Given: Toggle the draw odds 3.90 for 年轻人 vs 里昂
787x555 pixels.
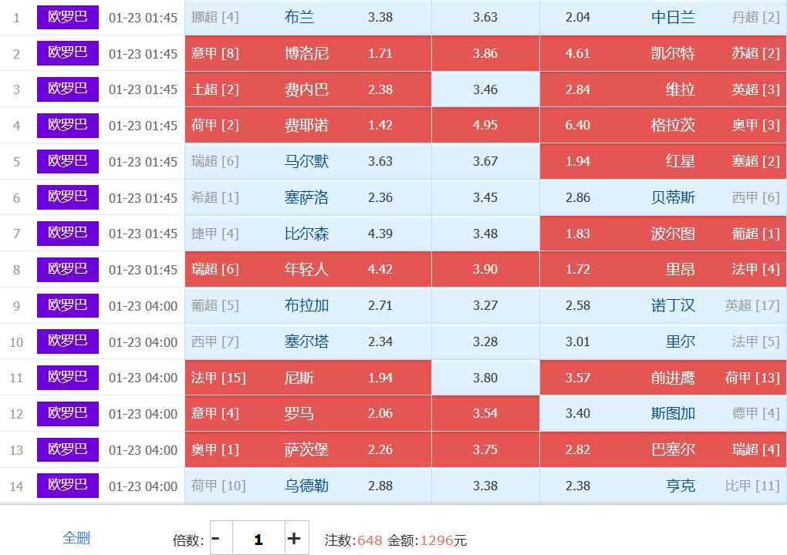Looking at the screenshot, I should pos(485,270).
